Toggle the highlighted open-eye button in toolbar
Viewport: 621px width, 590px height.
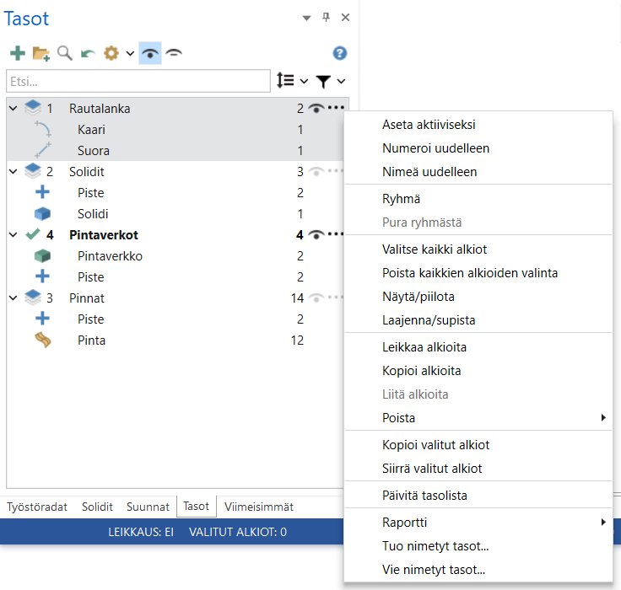click(x=150, y=53)
